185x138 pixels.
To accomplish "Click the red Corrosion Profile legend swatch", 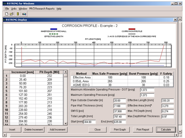I will (132, 29).
